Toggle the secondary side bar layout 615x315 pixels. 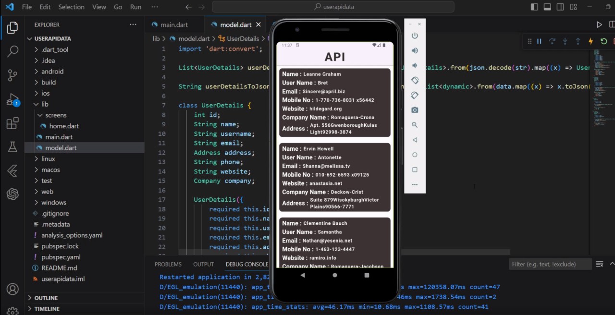pos(560,7)
